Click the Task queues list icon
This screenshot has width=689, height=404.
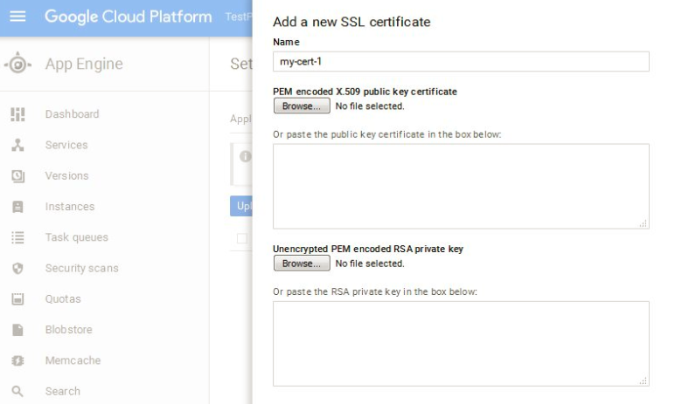pos(17,237)
